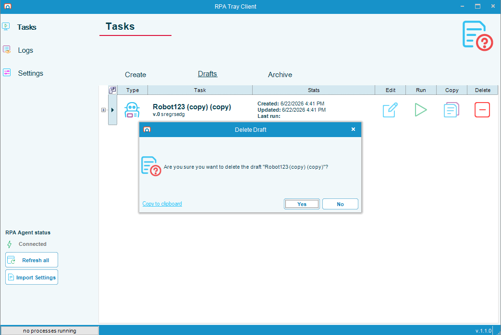This screenshot has height=335, width=501.
Task: Switch to the Archive tab
Action: pos(280,75)
